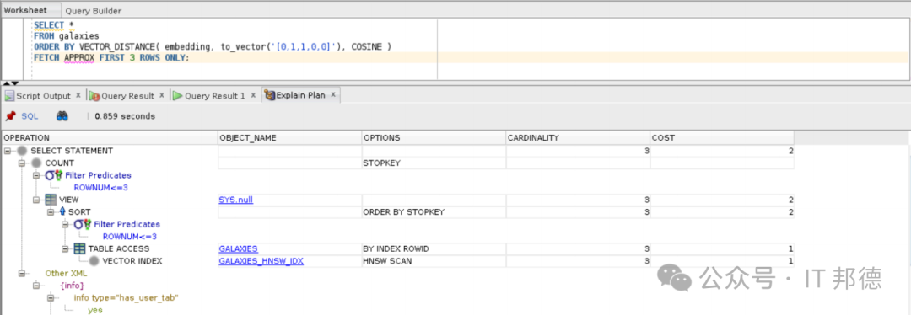Open the SYS.null object link
The width and height of the screenshot is (911, 315).
pyautogui.click(x=236, y=200)
